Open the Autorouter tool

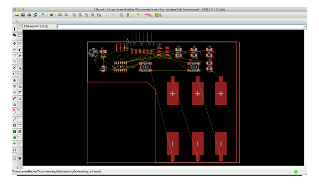click(20, 158)
